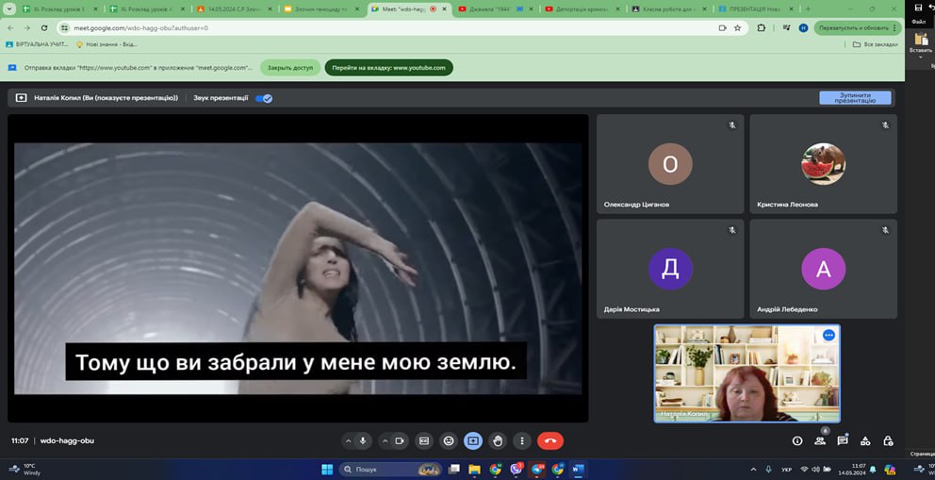Select Кристина Леонова participant tile
Screen dimensions: 935x480
pyautogui.click(x=824, y=164)
